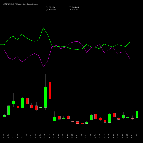The image size is (143, 143).
Task: Select the green 24 Feb candlestick
Action: click(123, 117)
